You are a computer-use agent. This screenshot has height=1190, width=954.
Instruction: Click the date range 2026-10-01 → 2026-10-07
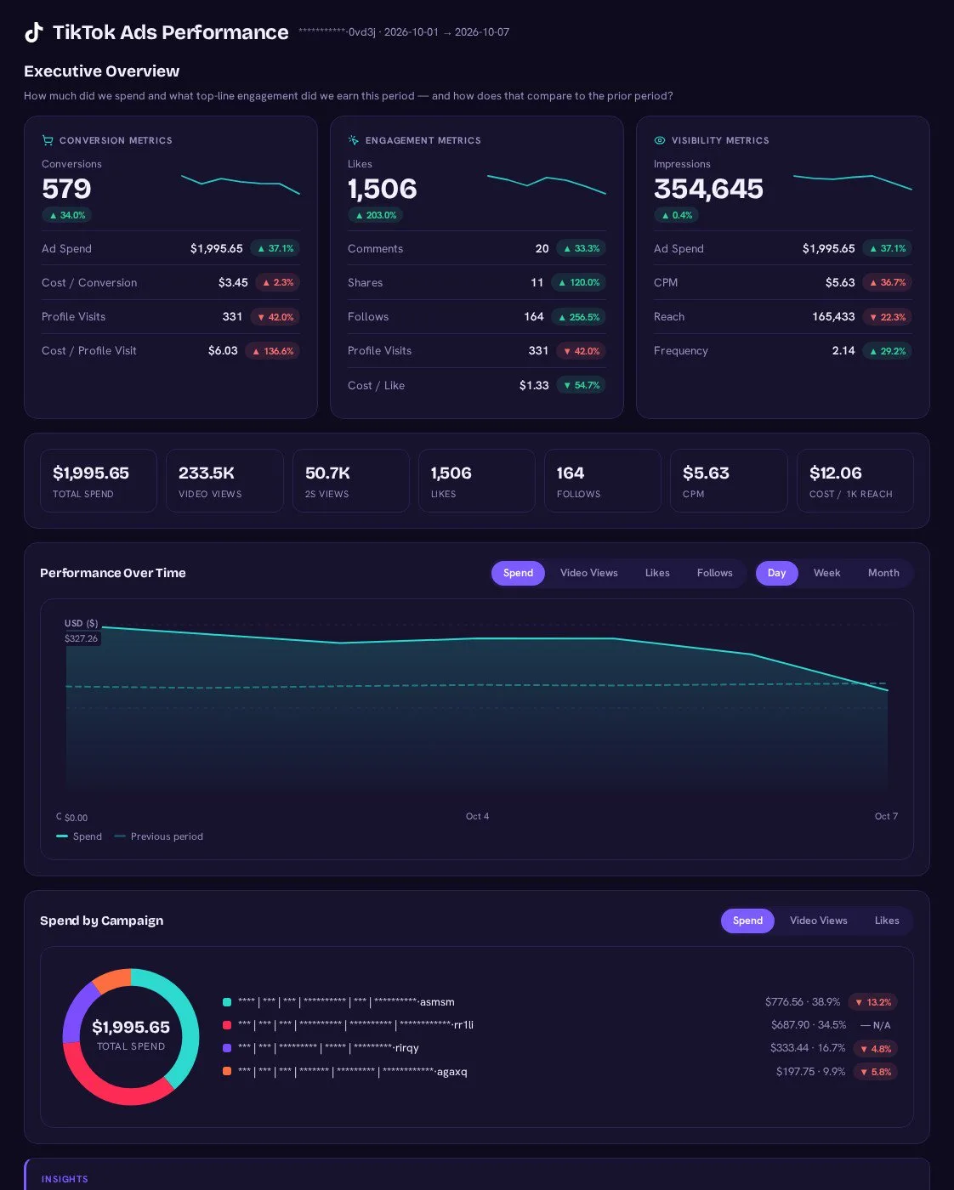(446, 32)
